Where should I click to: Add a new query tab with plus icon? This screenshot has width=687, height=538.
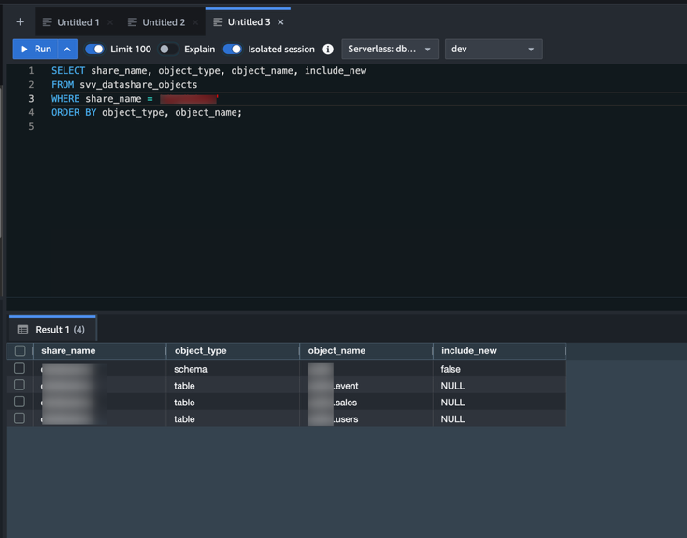tap(21, 21)
